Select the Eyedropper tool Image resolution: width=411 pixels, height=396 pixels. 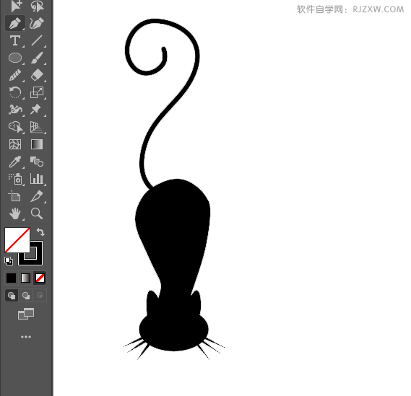[15, 162]
